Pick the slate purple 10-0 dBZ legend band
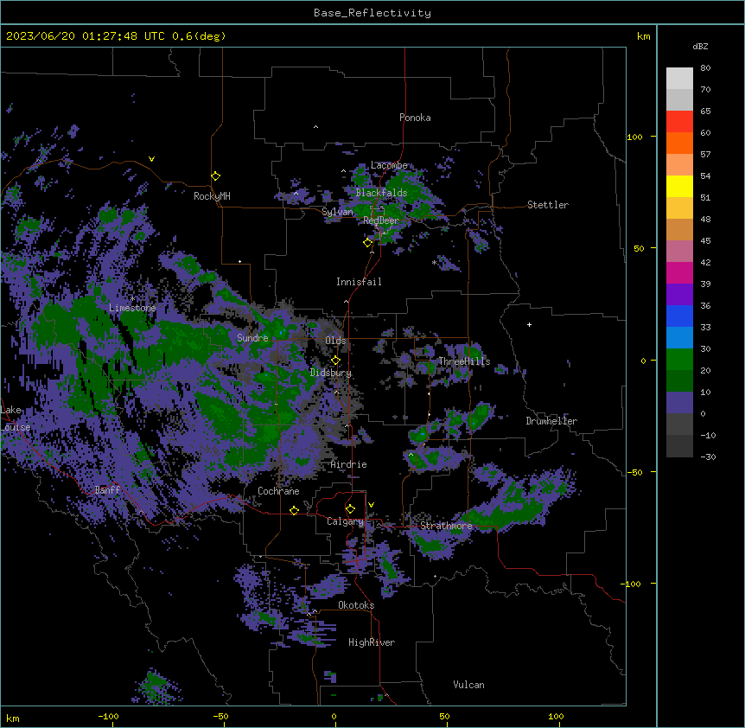Screen dimensions: 745x728 679,403
